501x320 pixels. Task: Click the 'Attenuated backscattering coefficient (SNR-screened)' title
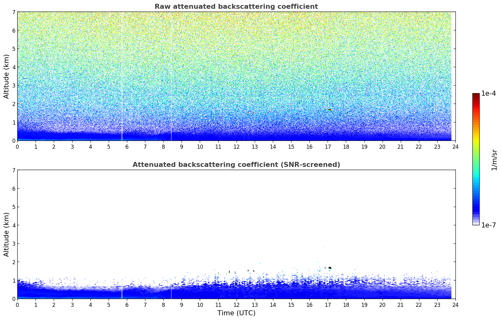pyautogui.click(x=236, y=165)
